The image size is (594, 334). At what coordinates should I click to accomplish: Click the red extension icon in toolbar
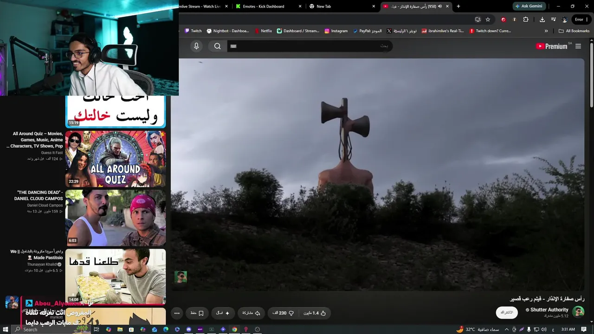[x=503, y=19]
